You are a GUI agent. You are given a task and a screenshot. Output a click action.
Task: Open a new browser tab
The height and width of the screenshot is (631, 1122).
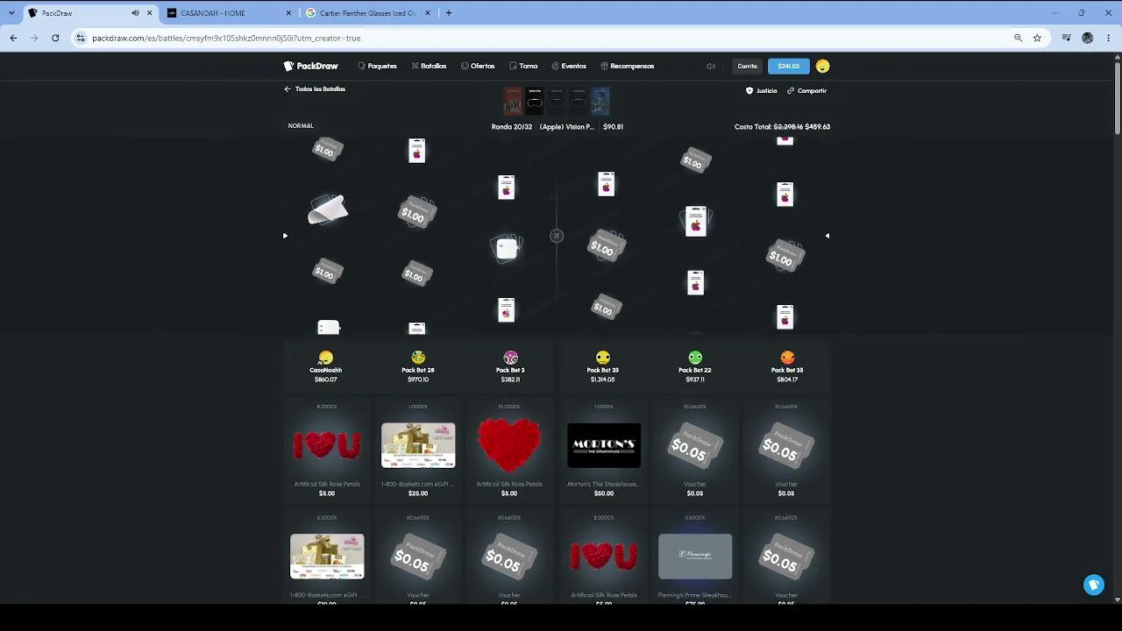449,13
